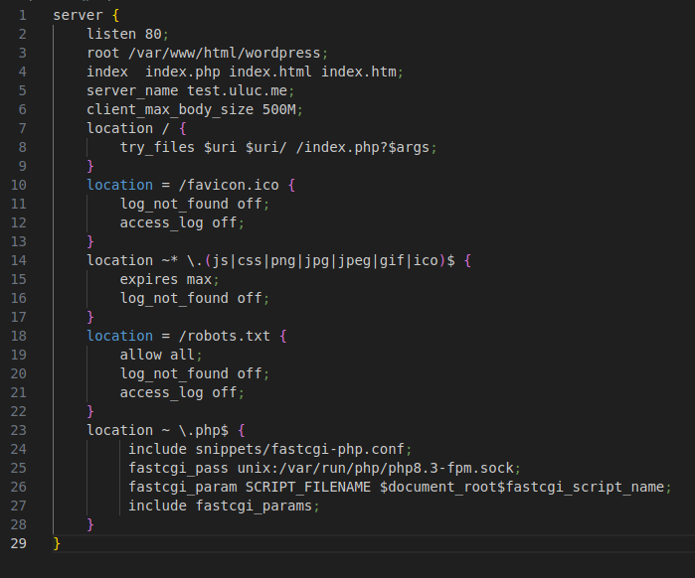
Task: Click 'SCRIPT_FILENAME' on line 26
Action: 308,488
